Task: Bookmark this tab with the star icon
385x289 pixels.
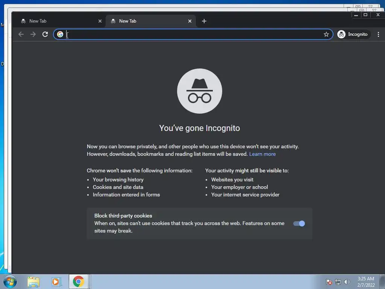Action: tap(326, 34)
